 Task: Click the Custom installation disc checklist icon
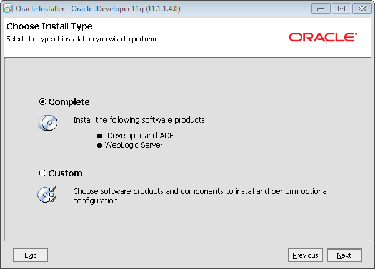pos(47,195)
